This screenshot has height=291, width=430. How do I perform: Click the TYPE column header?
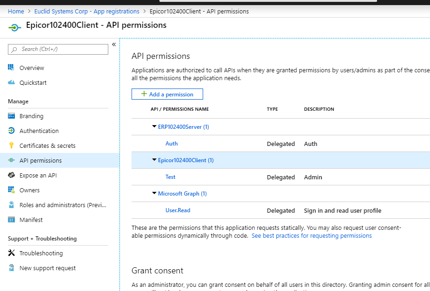coord(272,109)
